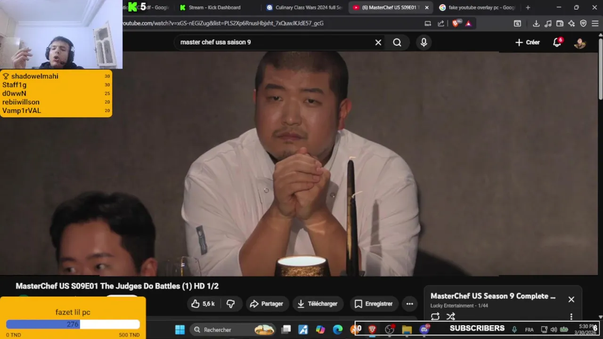Switch to fake youtube overlay pc tab

tap(477, 8)
